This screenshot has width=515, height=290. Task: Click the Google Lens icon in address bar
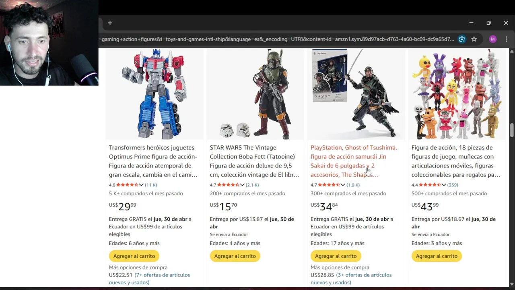tap(462, 39)
